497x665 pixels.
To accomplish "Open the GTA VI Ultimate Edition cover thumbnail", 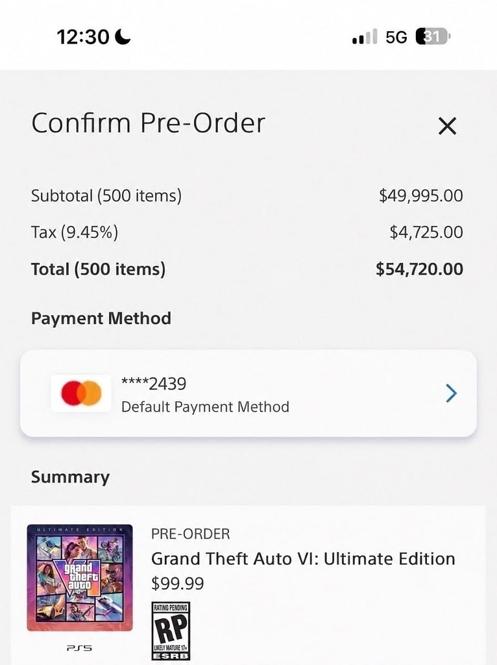I will (x=80, y=577).
